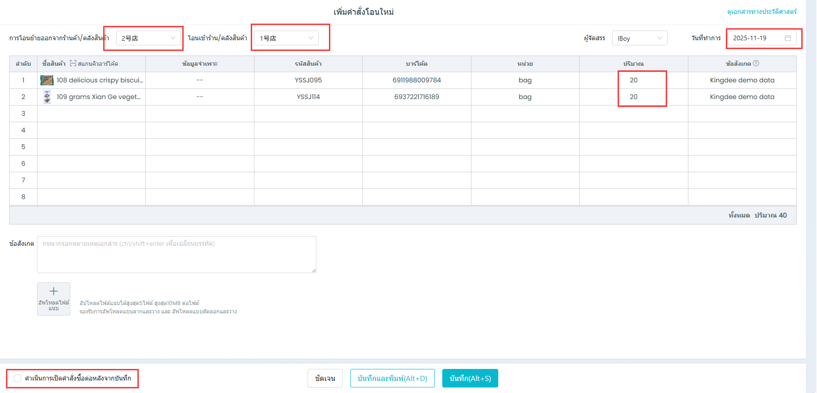Screen dimensions: 817x393
Task: Click the date field 2025-11-19
Action: tap(756, 38)
